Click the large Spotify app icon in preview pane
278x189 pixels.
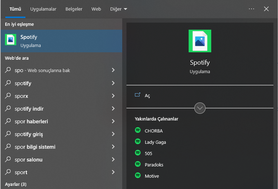(200, 41)
